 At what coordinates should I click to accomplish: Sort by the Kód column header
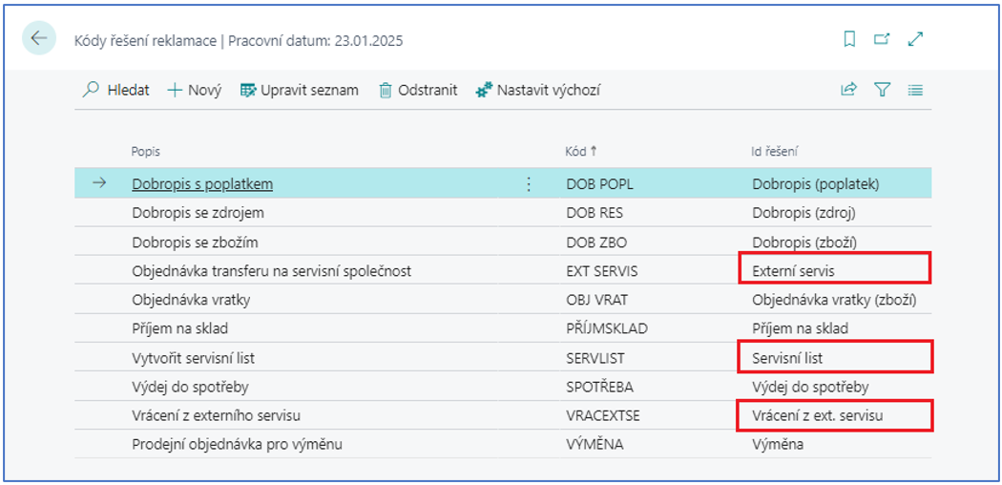581,152
